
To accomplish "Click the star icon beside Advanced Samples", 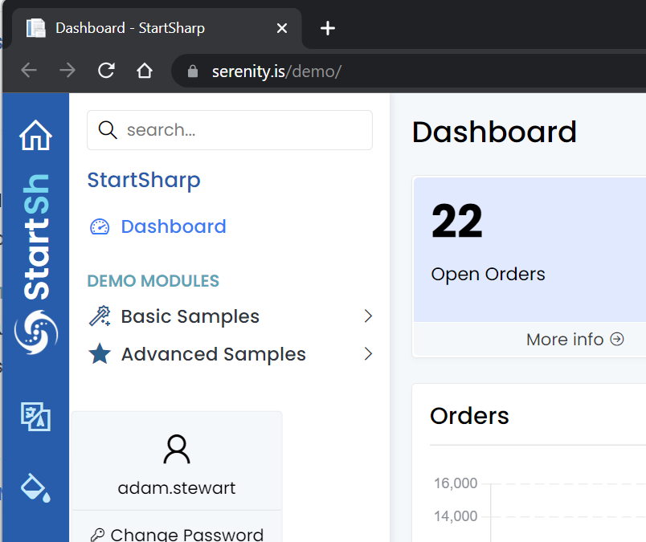I will click(100, 354).
